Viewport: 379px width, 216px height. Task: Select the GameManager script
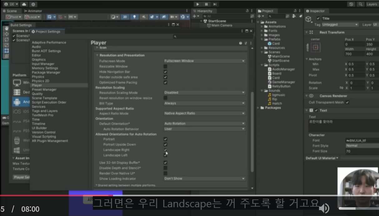pyautogui.click(x=281, y=82)
